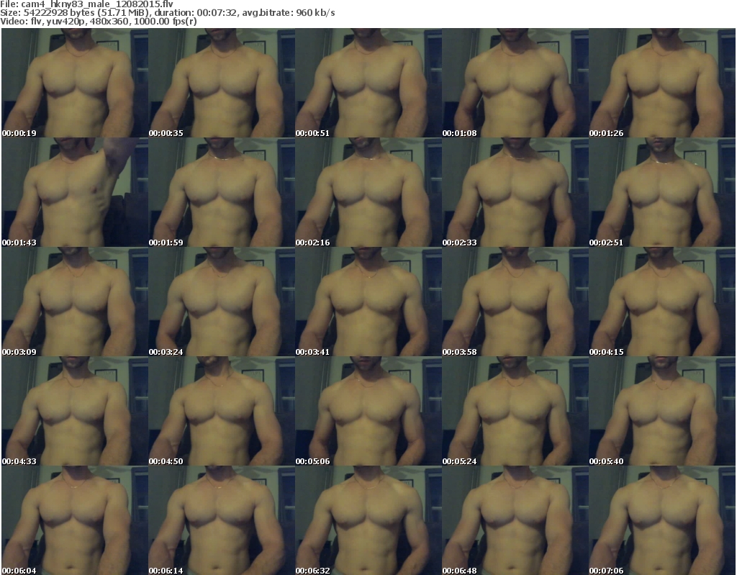Select the thumbnail timestamped 00:02:51
This screenshot has height=575, width=737.
tap(662, 192)
